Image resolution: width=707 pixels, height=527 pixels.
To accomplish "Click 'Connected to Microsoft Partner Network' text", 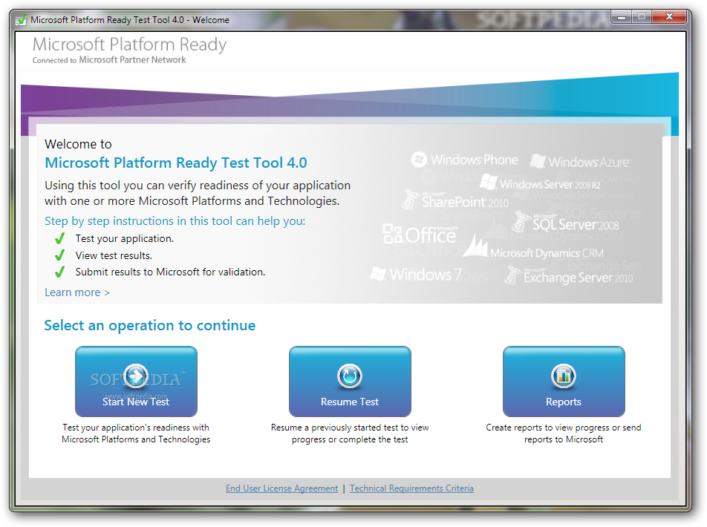I will (x=109, y=60).
